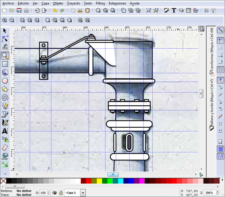Image resolution: width=225 pixels, height=197 pixels.
Task: Open the Relleno y borde panel tab
Action: point(212,108)
